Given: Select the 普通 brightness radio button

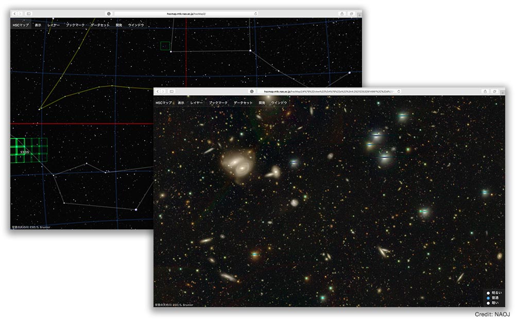Looking at the screenshot, I should click(x=488, y=298).
